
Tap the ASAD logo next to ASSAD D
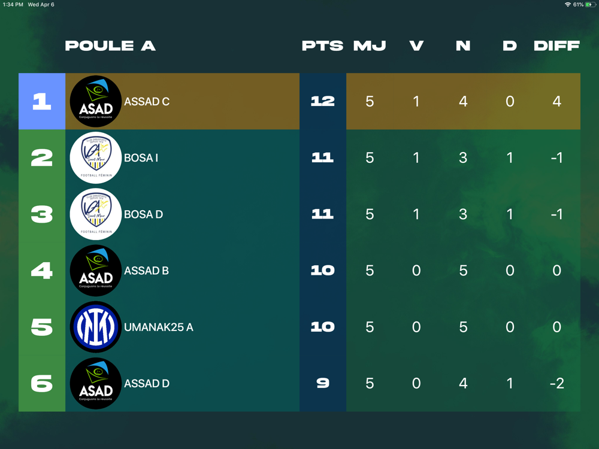(95, 383)
